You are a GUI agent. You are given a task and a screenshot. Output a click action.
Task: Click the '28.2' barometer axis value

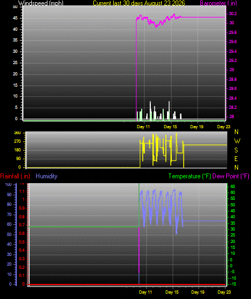[x=233, y=107]
